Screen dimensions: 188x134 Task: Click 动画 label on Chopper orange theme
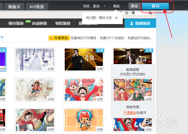tap(100, 129)
